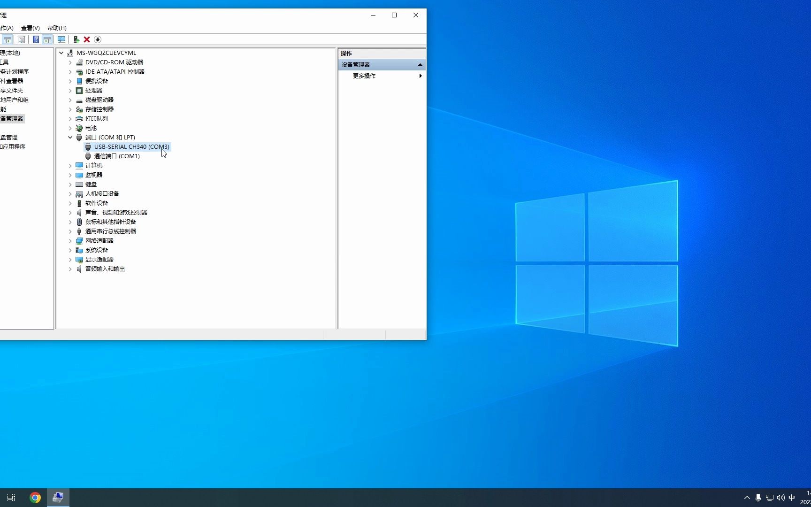Select the 键盘 keyboard icon
Image resolution: width=811 pixels, height=507 pixels.
pyautogui.click(x=79, y=184)
